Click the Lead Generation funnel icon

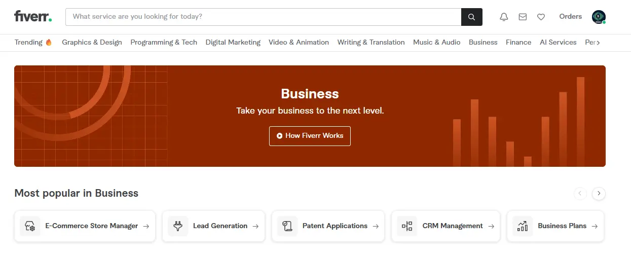[178, 226]
